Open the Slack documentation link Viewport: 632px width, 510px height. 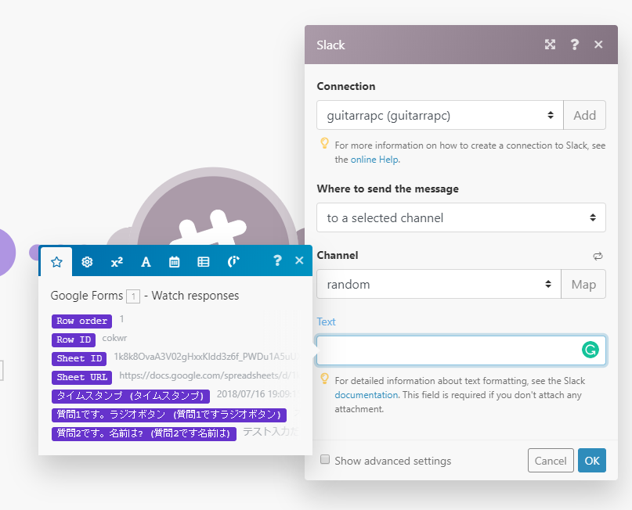click(366, 395)
